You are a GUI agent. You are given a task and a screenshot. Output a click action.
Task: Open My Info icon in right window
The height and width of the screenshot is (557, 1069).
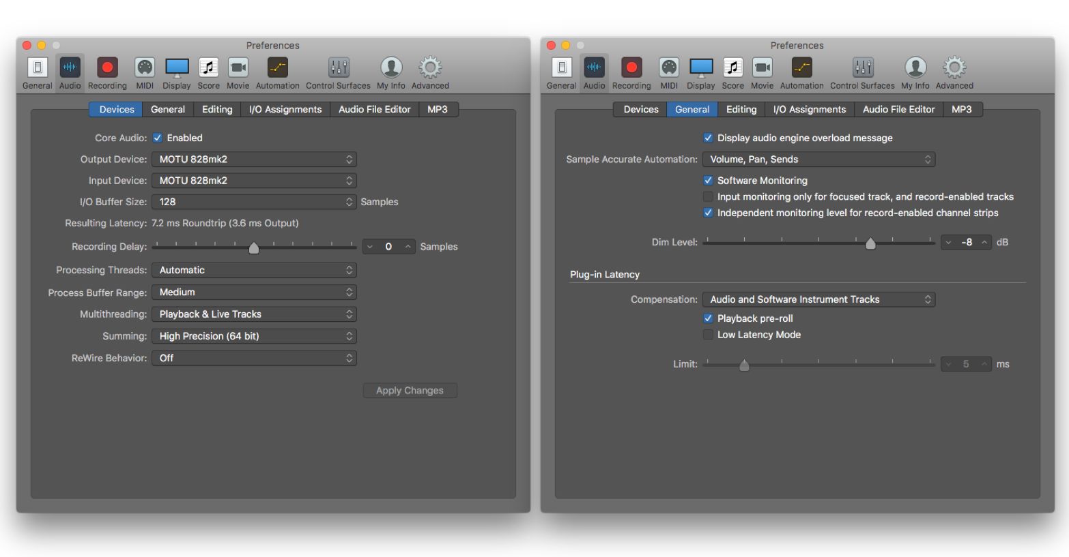pyautogui.click(x=915, y=67)
